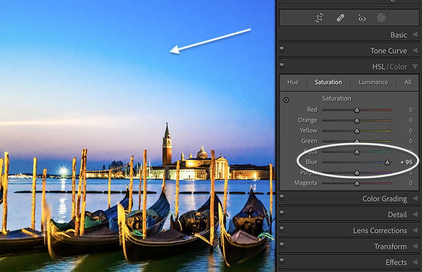
Task: Select the Masking circle tool
Action: (381, 18)
